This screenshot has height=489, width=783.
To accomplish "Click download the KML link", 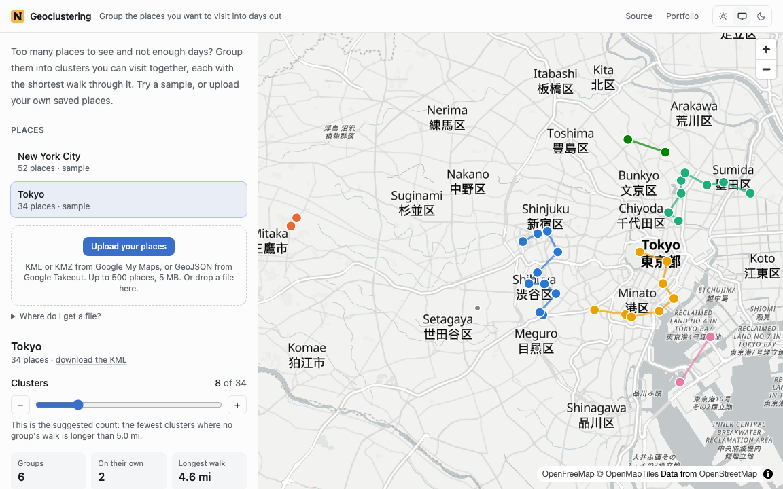I will pyautogui.click(x=91, y=360).
